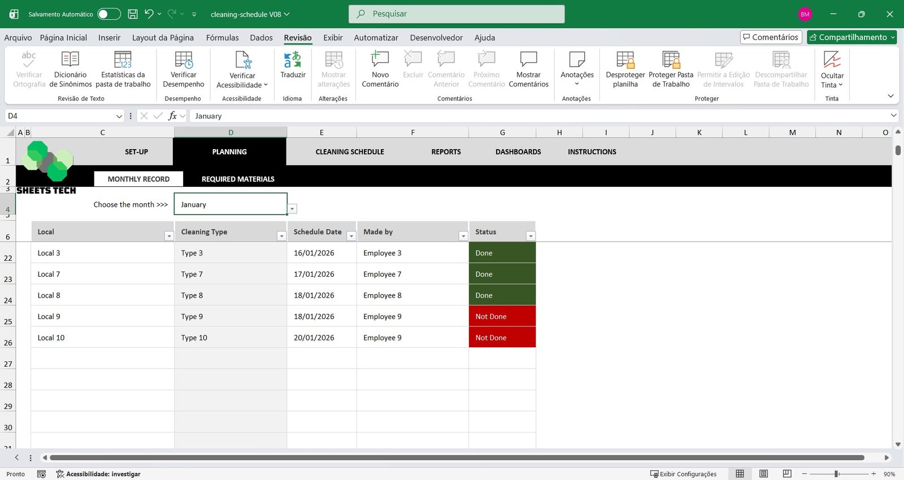904x480 pixels.
Task: Click the Traduzir translate icon
Action: pyautogui.click(x=293, y=60)
